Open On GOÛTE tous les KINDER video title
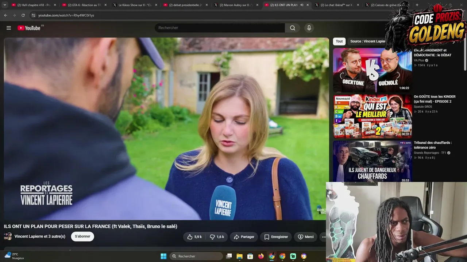Viewport: 467px width, 262px height. 435,99
